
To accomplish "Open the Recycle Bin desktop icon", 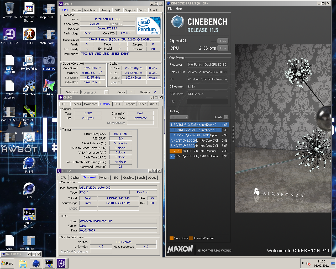I will tap(9, 11).
